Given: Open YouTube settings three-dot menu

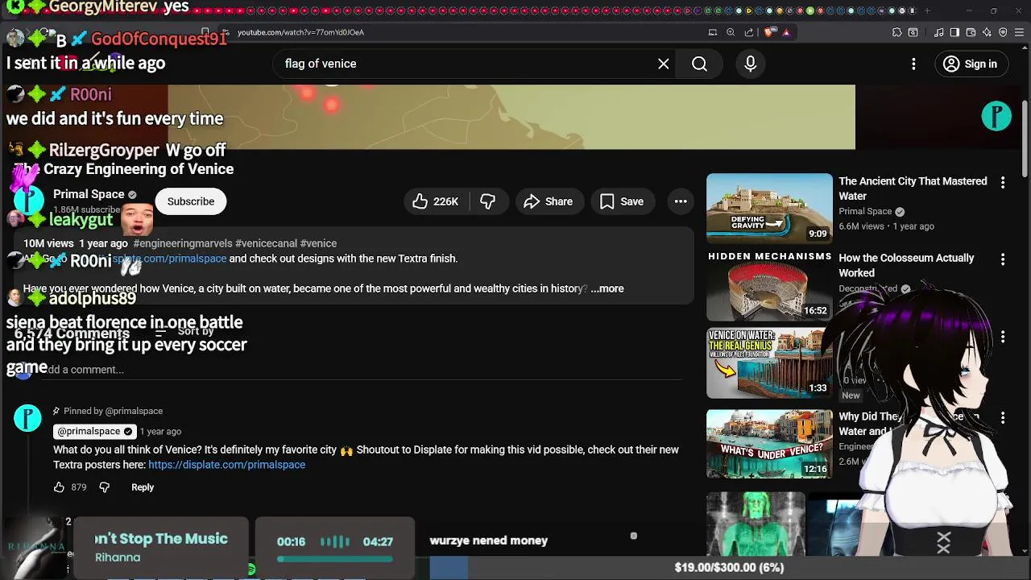Looking at the screenshot, I should [x=913, y=64].
